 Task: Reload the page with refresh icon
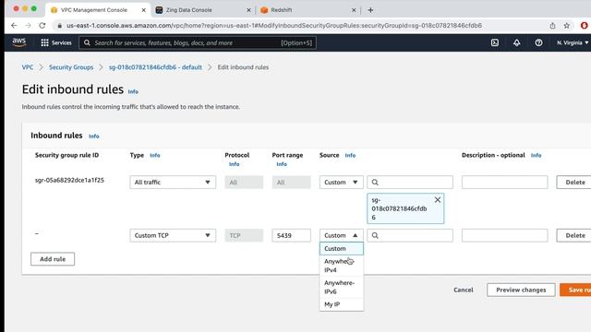[x=42, y=25]
